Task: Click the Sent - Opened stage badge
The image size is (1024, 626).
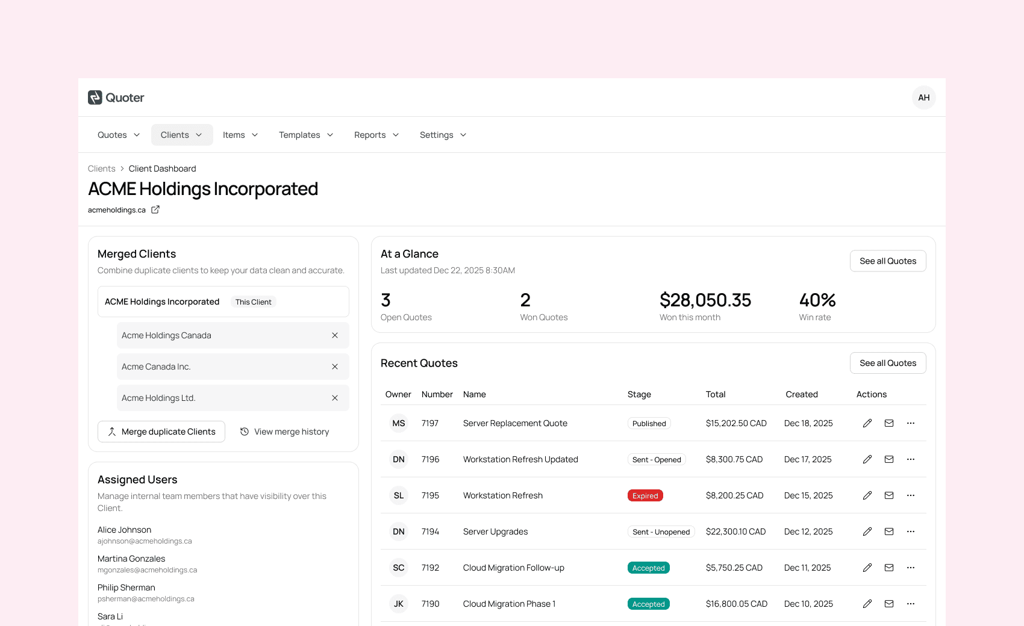Action: (x=657, y=459)
